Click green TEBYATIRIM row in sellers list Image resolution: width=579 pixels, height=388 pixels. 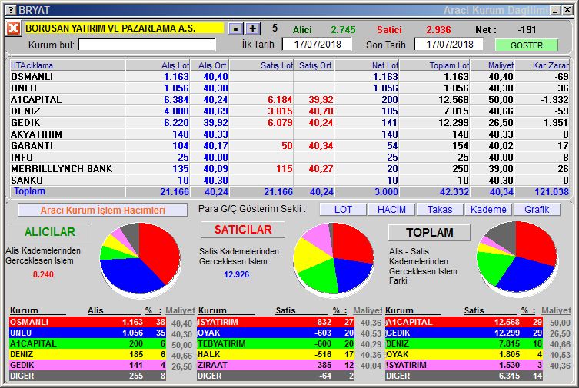point(276,343)
